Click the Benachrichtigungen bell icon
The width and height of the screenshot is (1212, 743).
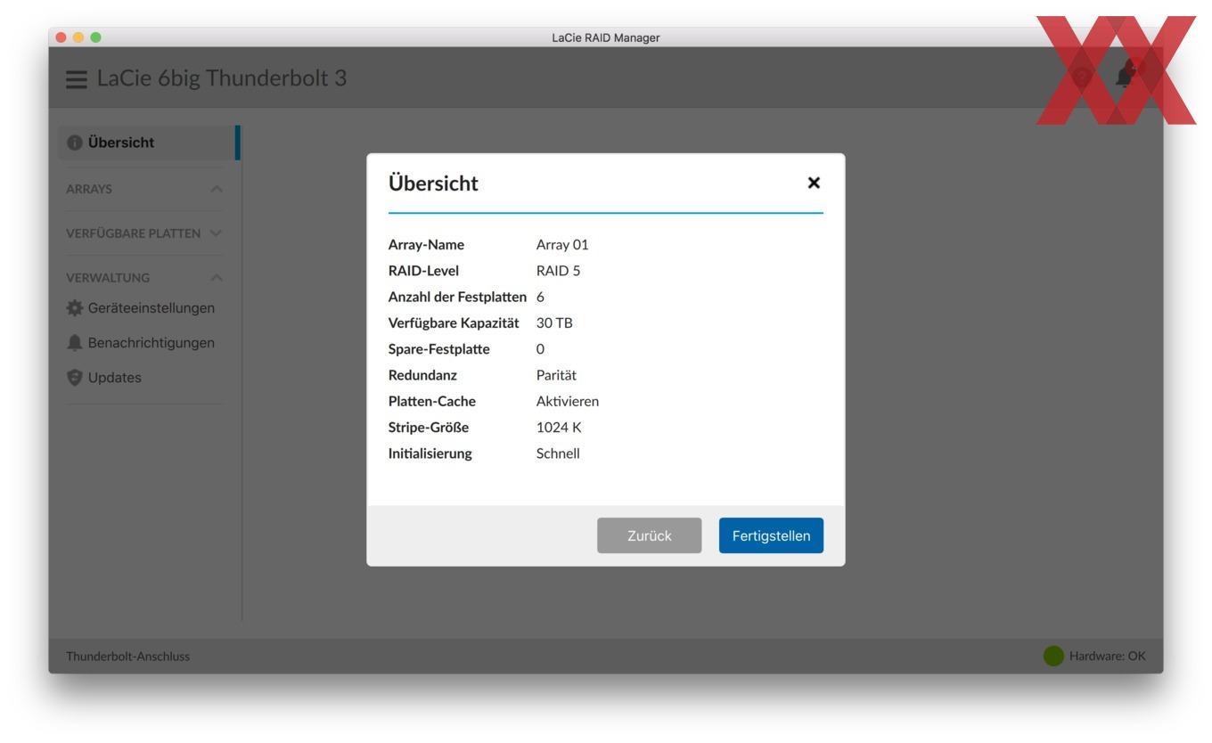click(x=75, y=343)
